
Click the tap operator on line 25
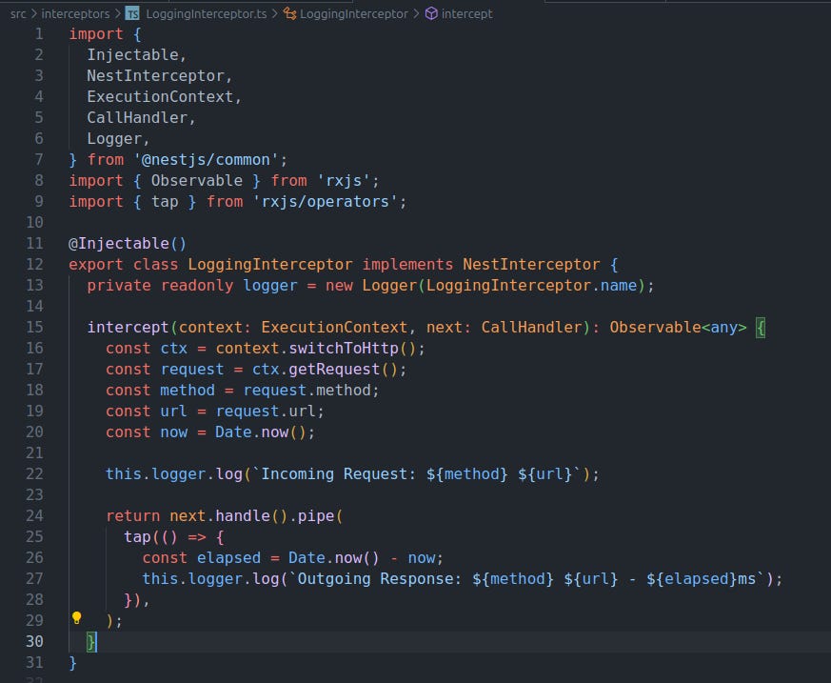[137, 536]
